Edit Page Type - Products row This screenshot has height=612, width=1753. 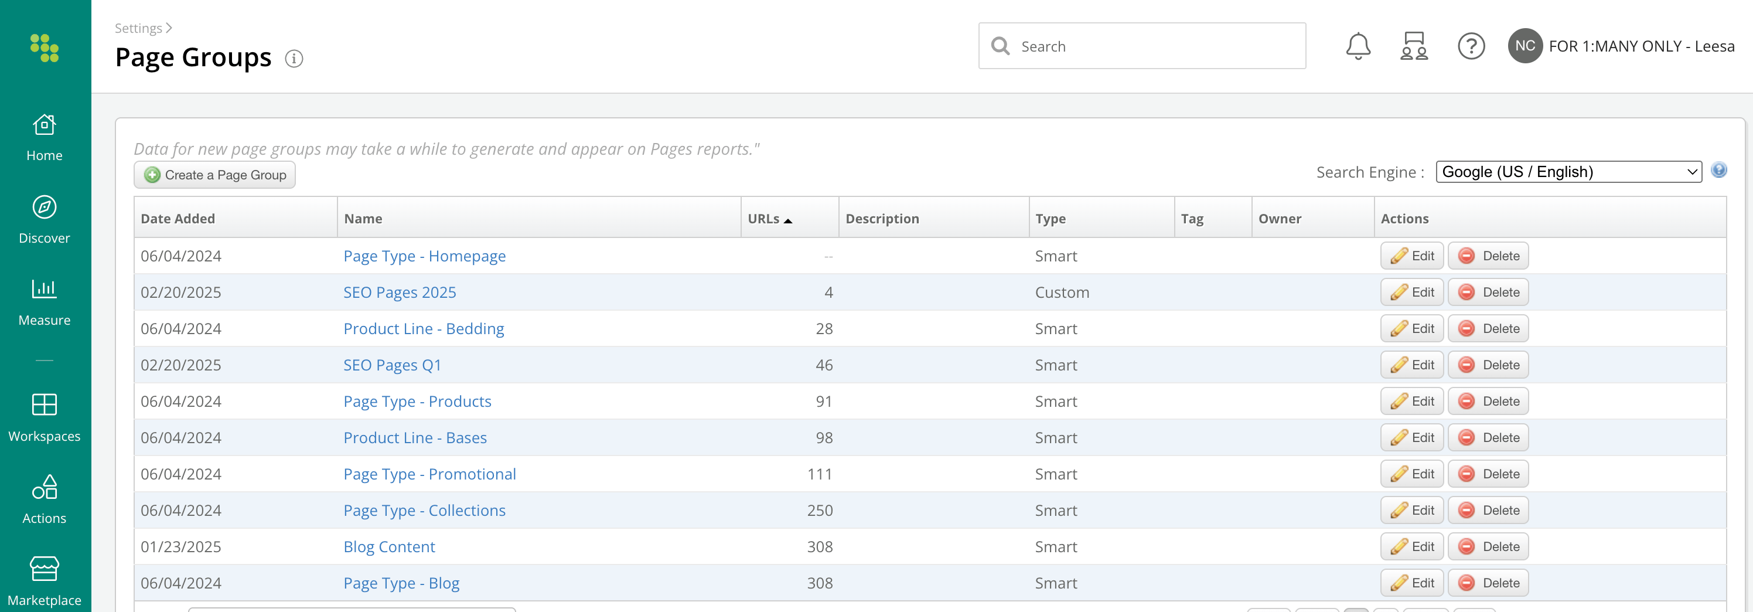pos(1411,402)
